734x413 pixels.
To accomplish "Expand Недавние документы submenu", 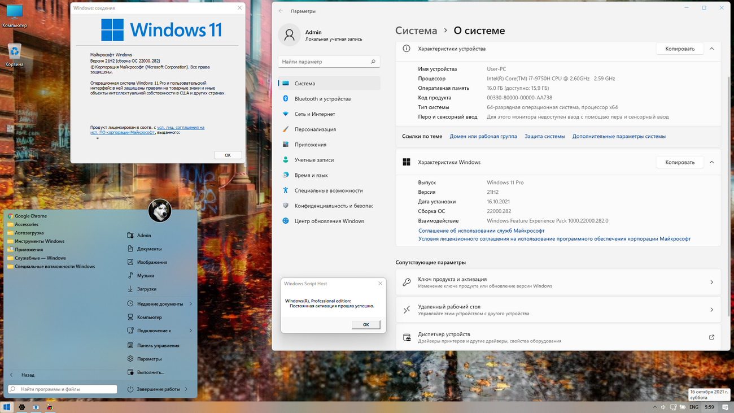I will tap(191, 304).
